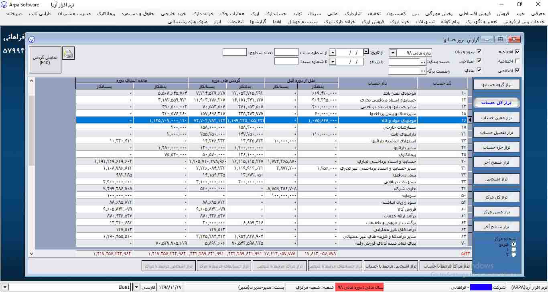Image resolution: width=548 pixels, height=292 pixels.
Task: Open the از تاریخ date picker dropdown
Action: [x=332, y=53]
